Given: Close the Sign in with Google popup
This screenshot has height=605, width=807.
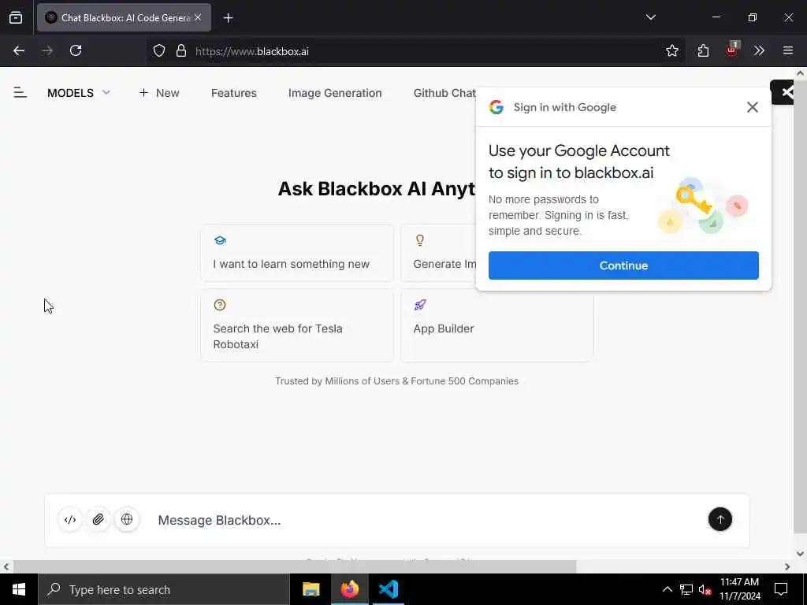Looking at the screenshot, I should pyautogui.click(x=753, y=107).
